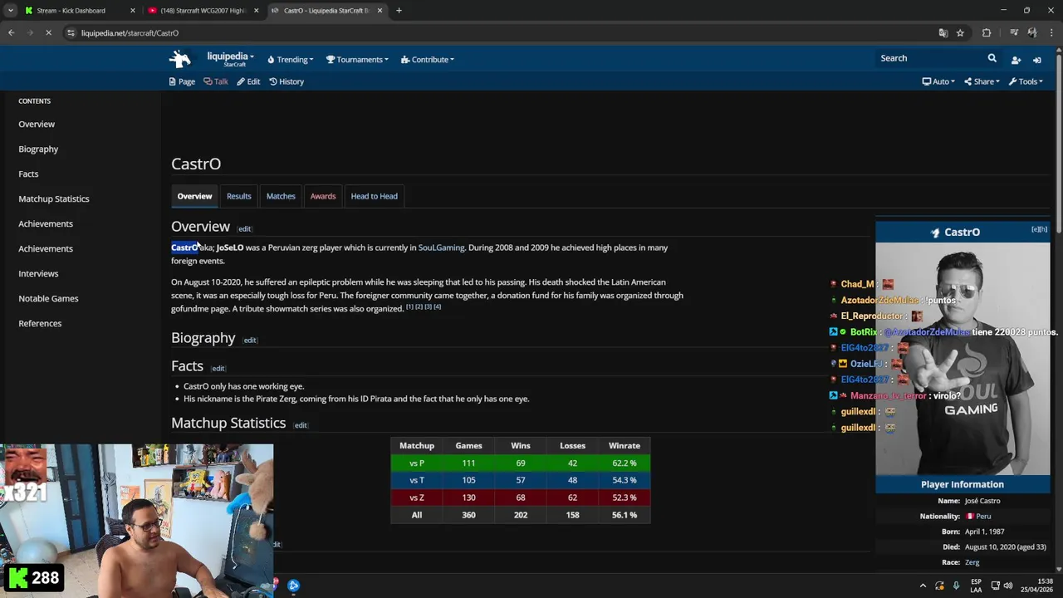Click the Talk tab
1063x598 pixels.
pos(216,81)
